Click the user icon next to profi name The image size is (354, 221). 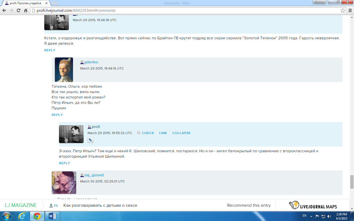tap(90, 127)
